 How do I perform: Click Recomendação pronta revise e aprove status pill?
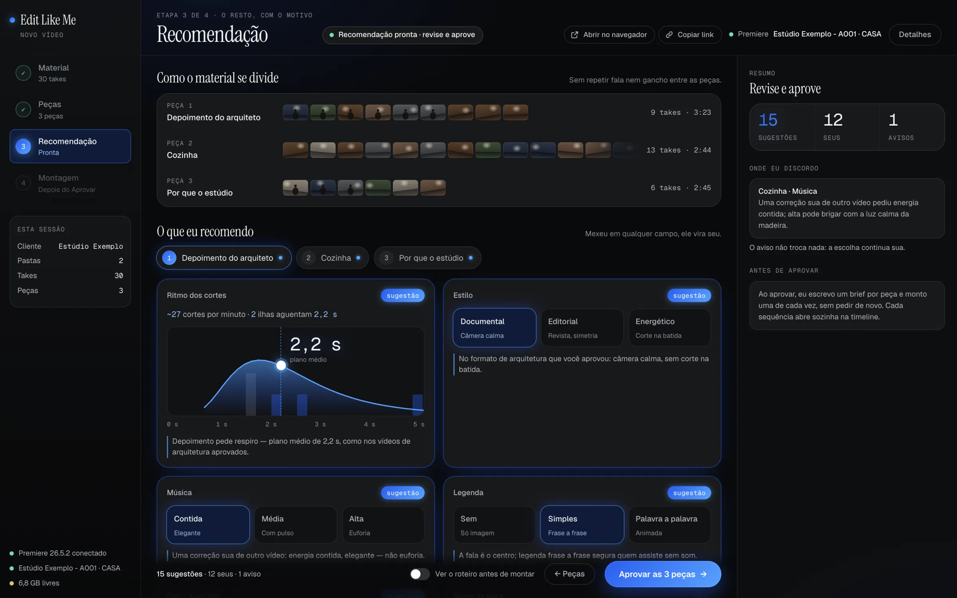tap(403, 35)
